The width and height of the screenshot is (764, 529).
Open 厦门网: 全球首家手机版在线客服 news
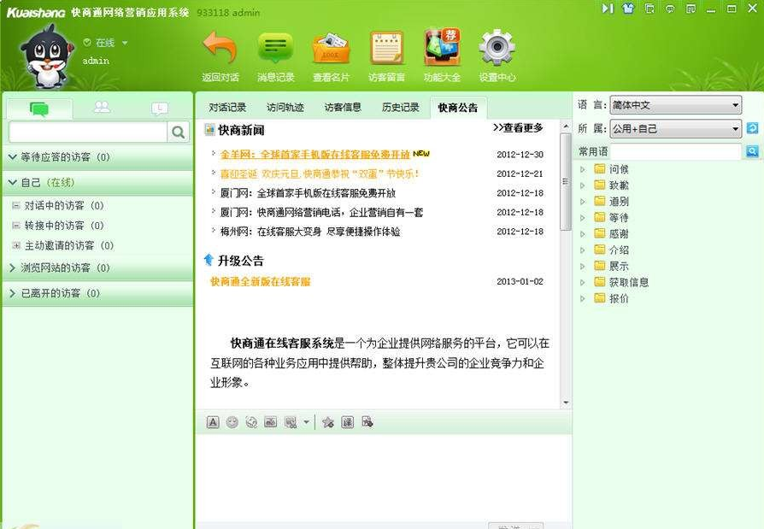coord(308,193)
